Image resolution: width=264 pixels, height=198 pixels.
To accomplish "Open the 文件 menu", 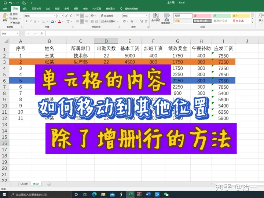I will point(5,8).
